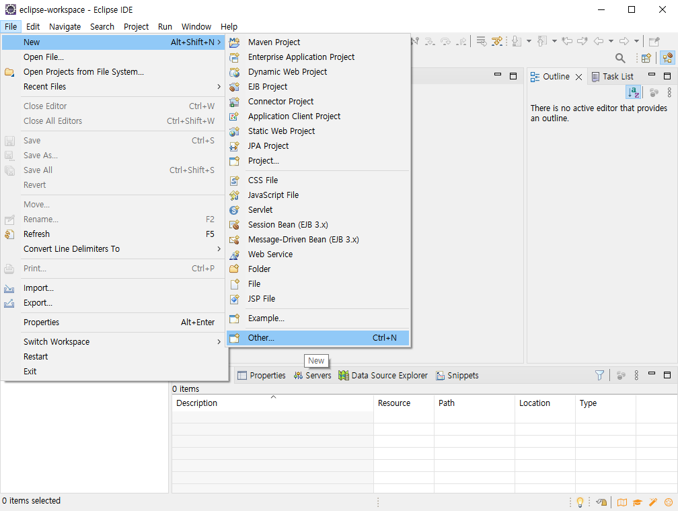
Task: Open Previous Annotation dropdown arrow
Action: point(554,42)
